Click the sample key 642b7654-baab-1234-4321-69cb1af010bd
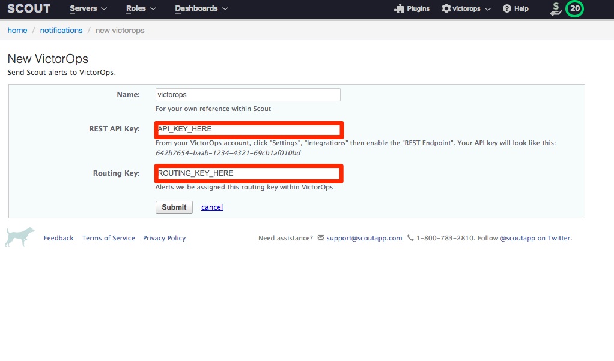Image resolution: width=614 pixels, height=361 pixels. click(x=228, y=153)
